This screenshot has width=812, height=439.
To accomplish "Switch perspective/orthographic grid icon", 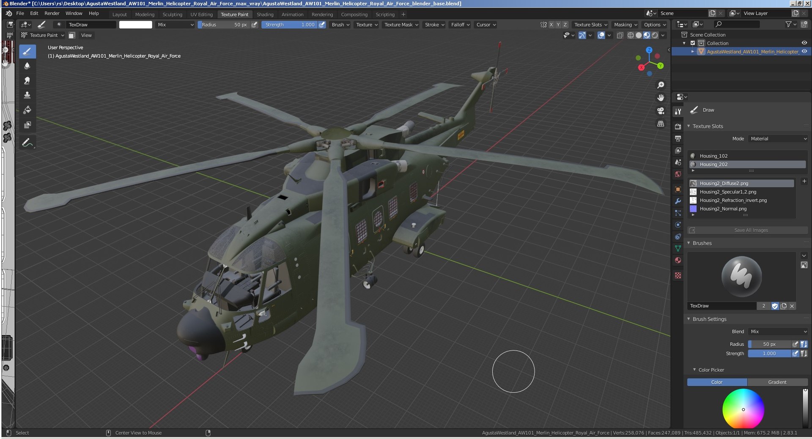I will point(661,124).
